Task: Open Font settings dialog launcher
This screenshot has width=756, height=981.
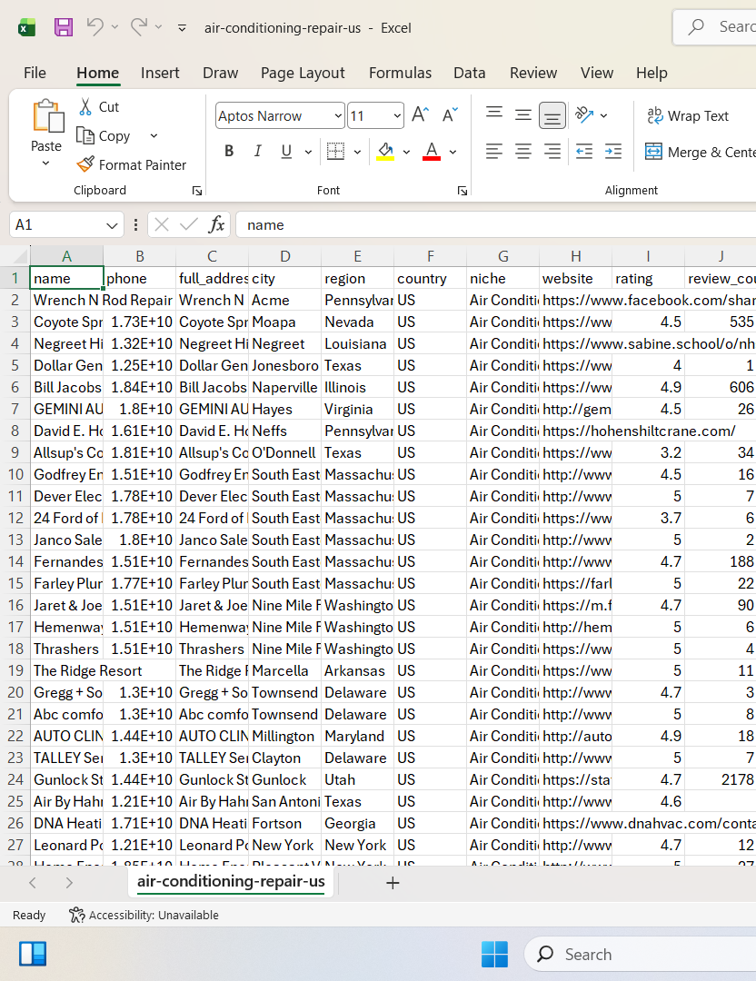Action: click(463, 191)
